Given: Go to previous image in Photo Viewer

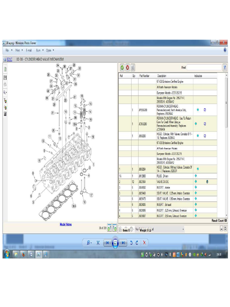Looking at the screenshot, I should click(x=107, y=243).
